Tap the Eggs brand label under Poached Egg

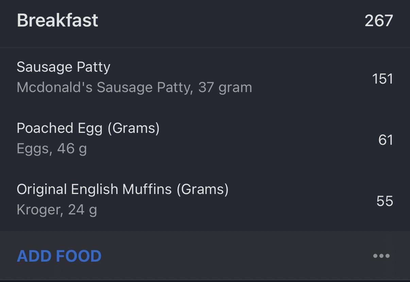[33, 148]
